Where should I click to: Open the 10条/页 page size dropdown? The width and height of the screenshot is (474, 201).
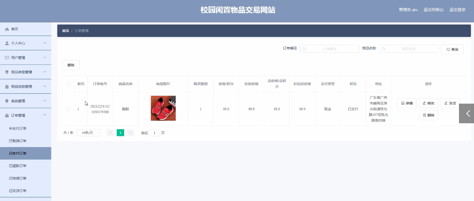click(x=89, y=133)
